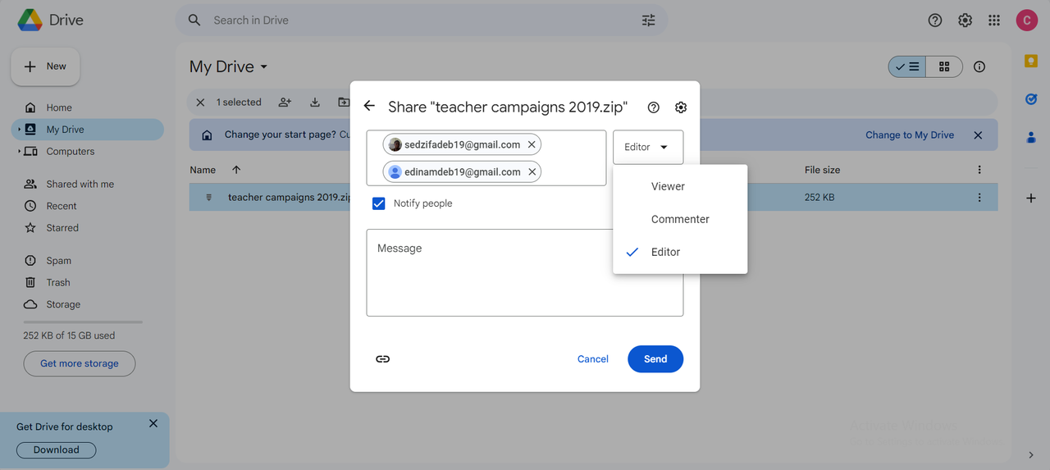Screen dimensions: 1050x470
Task: Open Google Tasks side panel
Action: click(x=1031, y=99)
